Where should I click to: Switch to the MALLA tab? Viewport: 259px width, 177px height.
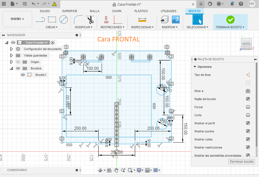tap(95, 11)
